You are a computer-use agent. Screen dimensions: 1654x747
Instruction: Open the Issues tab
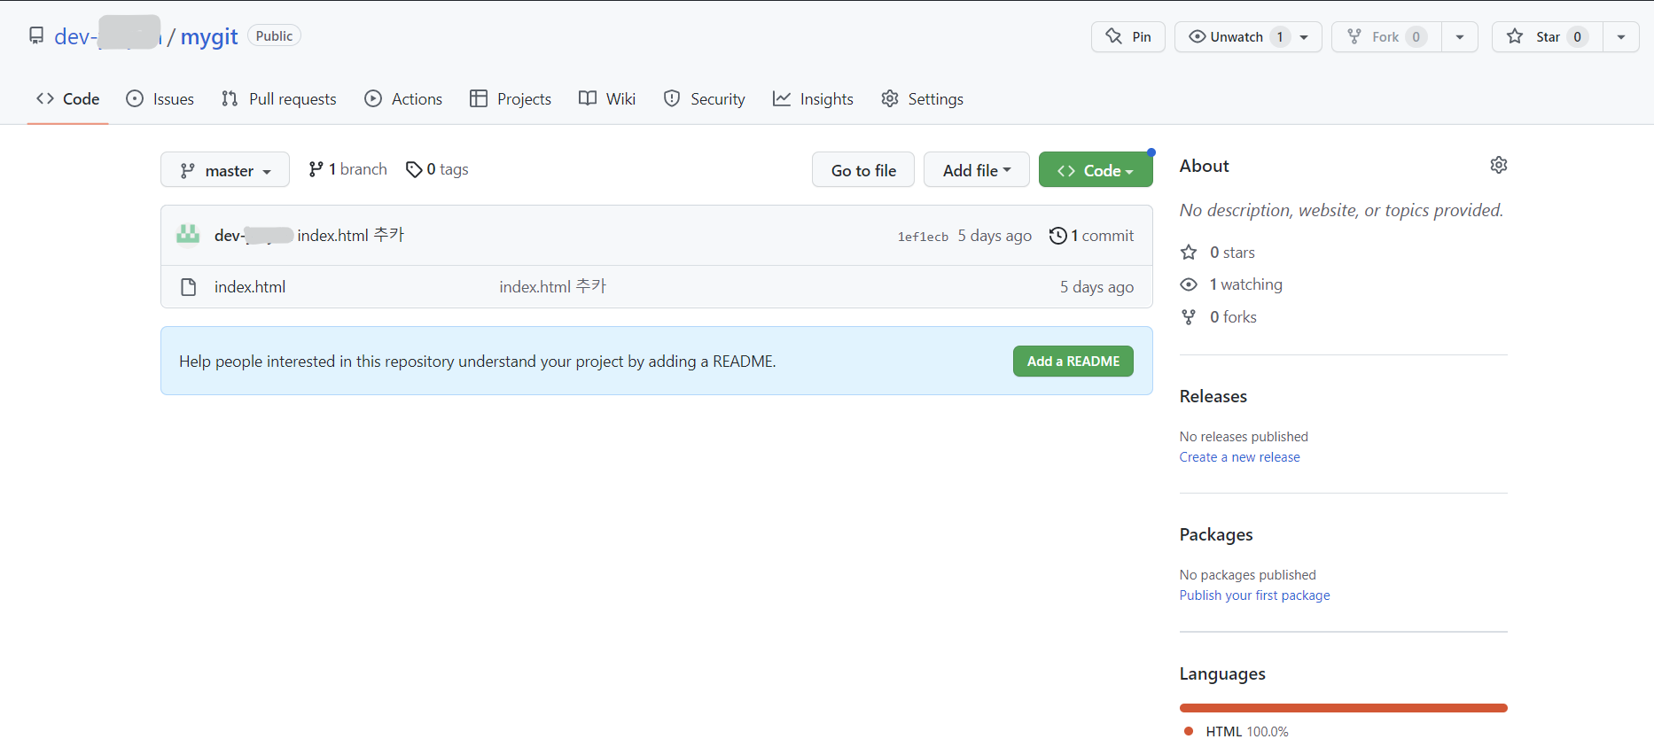pos(160,98)
